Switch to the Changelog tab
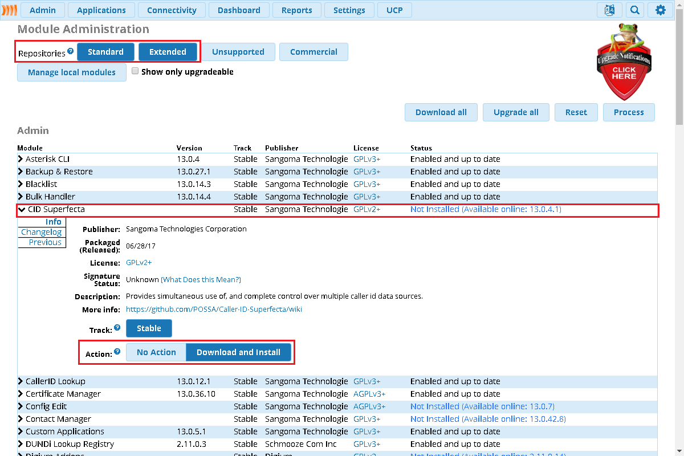 [x=41, y=232]
